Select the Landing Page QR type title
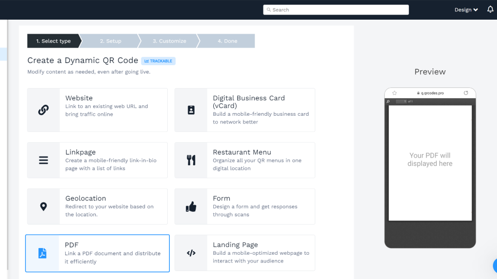The image size is (497, 279). [x=235, y=245]
